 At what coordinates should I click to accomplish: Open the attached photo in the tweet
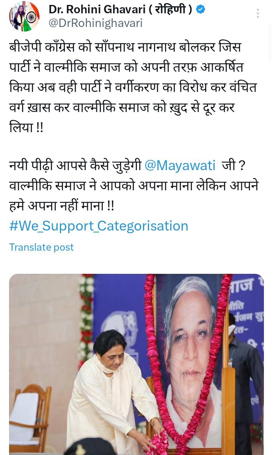(136, 364)
